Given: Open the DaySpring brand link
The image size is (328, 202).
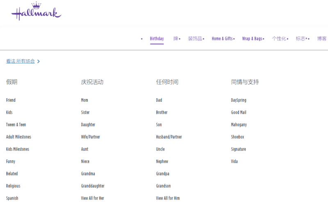Looking at the screenshot, I should pyautogui.click(x=239, y=100).
